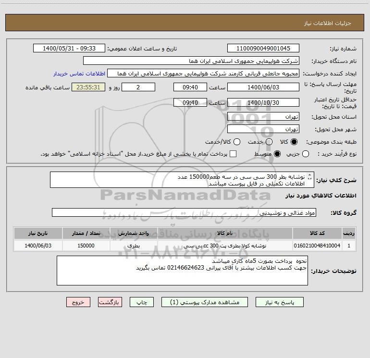370x358 pixels.
Task: Click the کد کالا column header
Action: pos(317,233)
